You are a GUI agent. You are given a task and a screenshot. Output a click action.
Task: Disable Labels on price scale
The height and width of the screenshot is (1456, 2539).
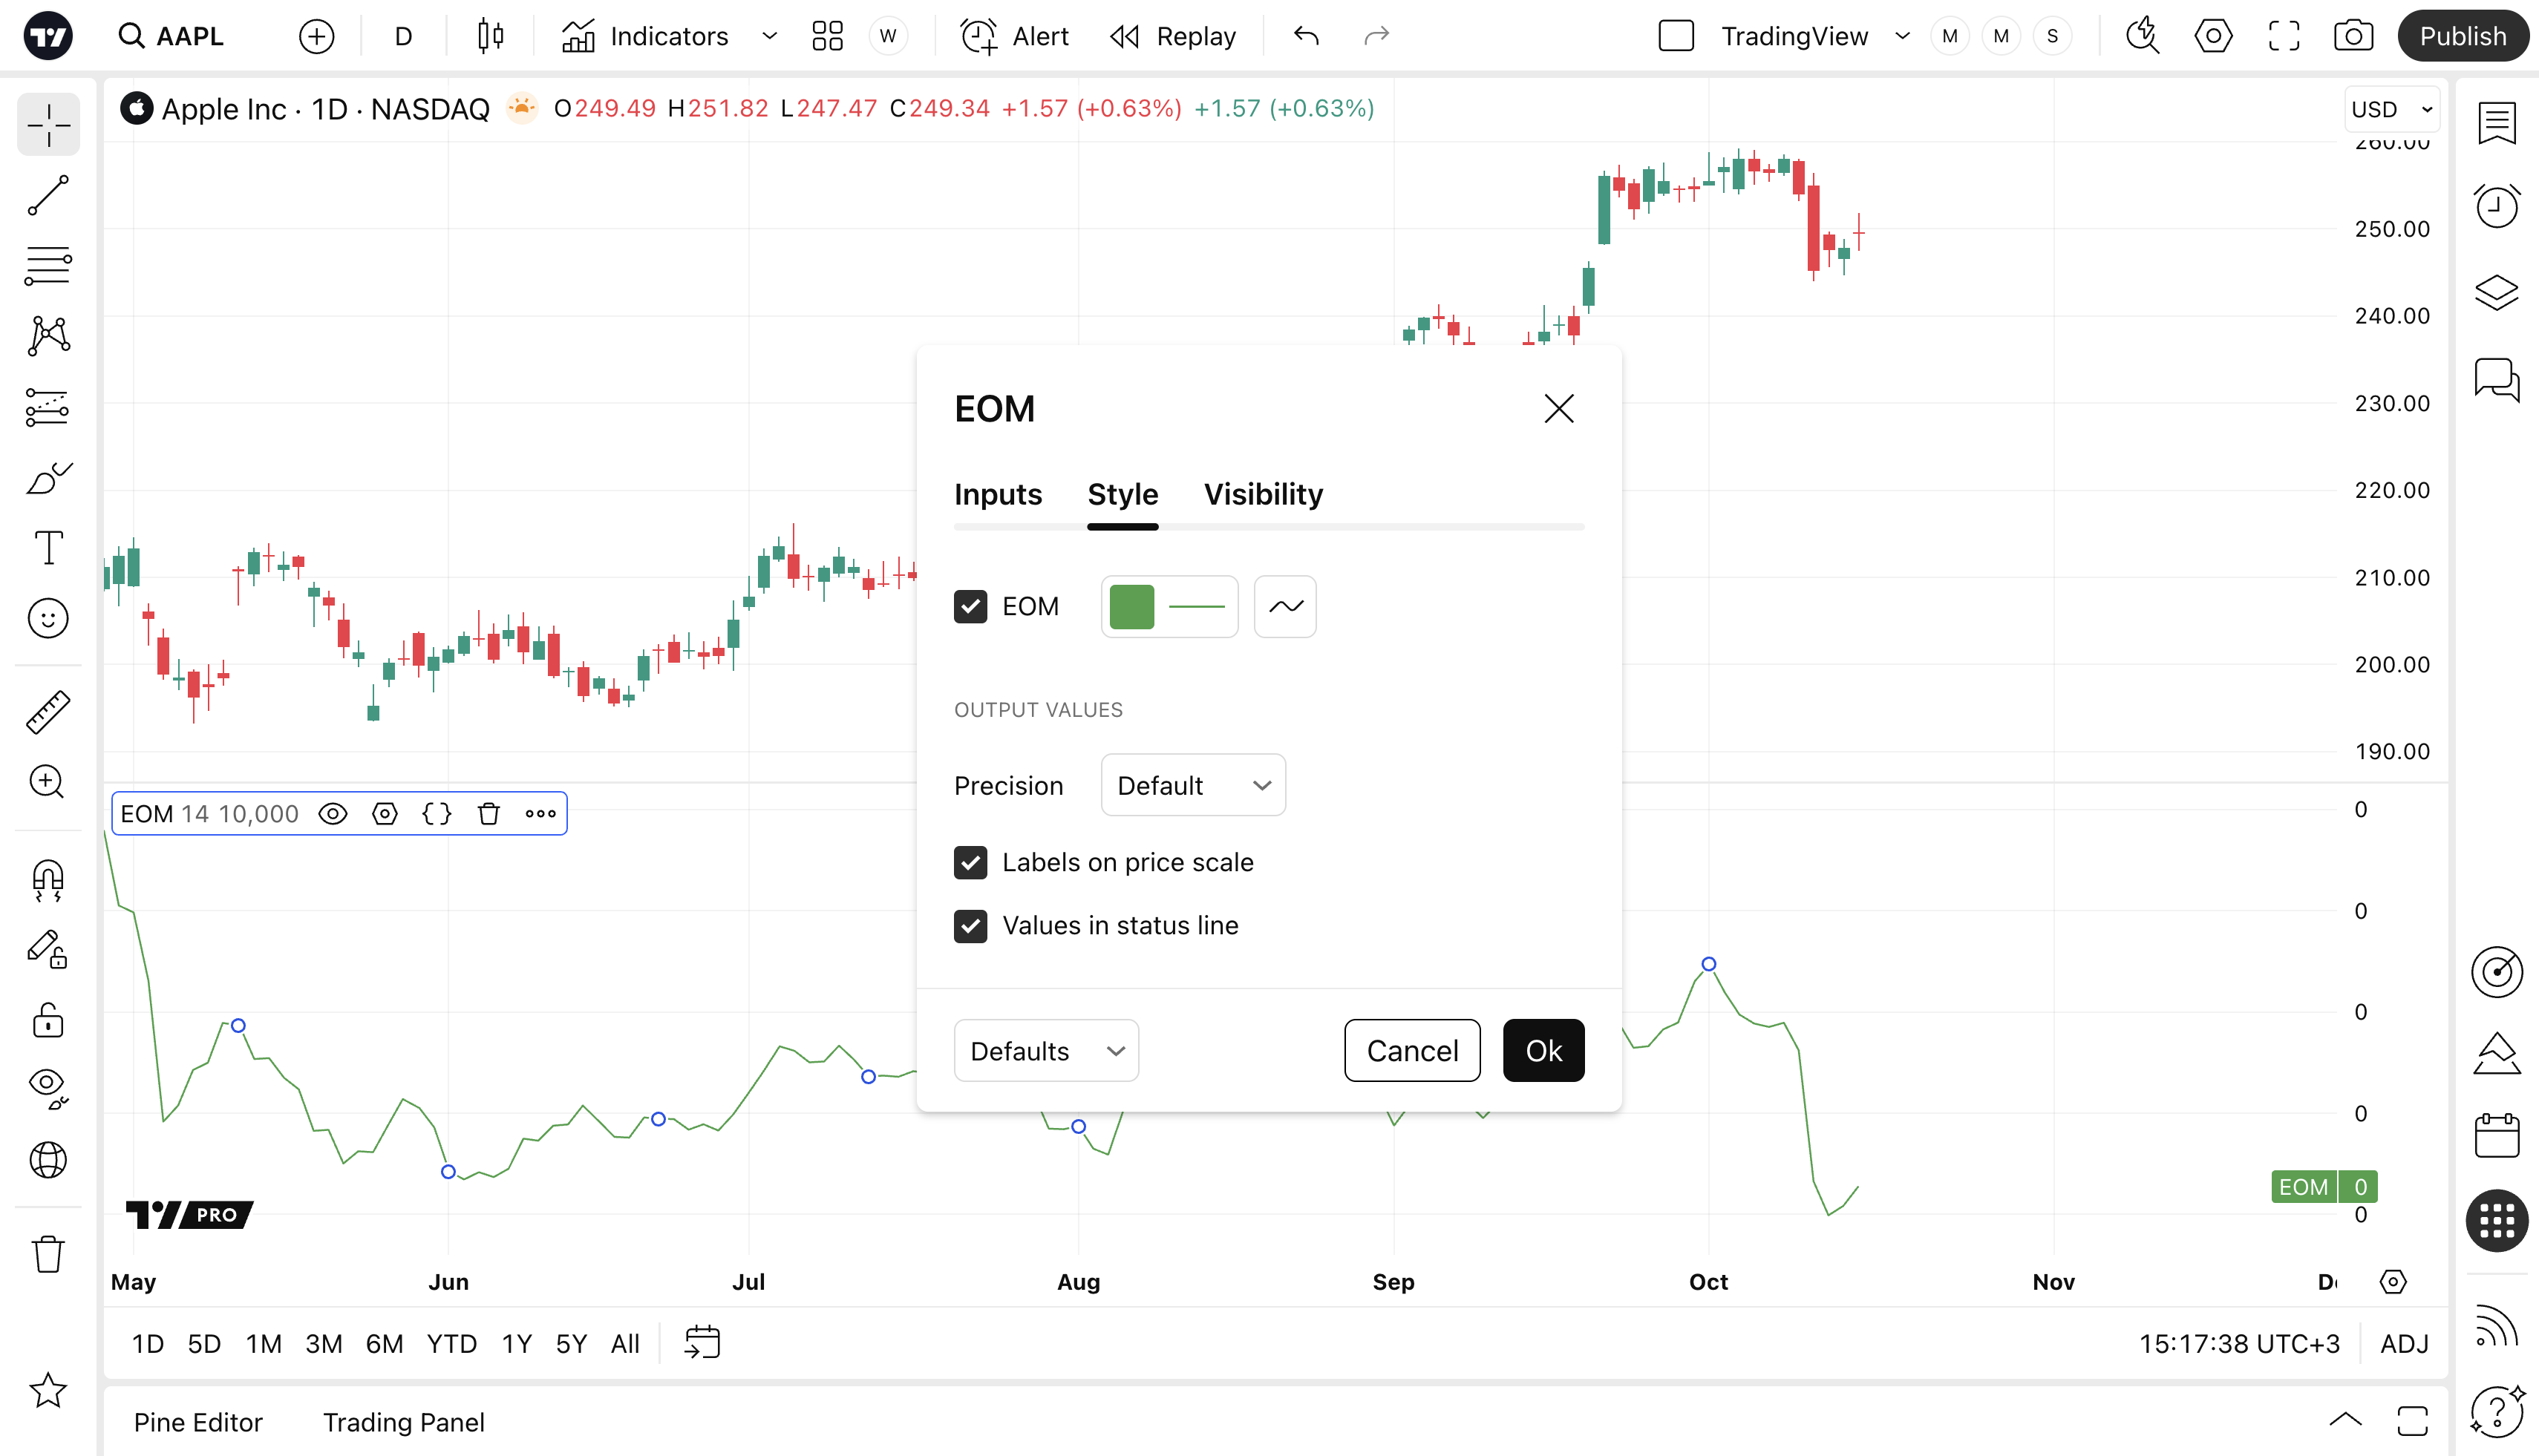click(x=970, y=863)
